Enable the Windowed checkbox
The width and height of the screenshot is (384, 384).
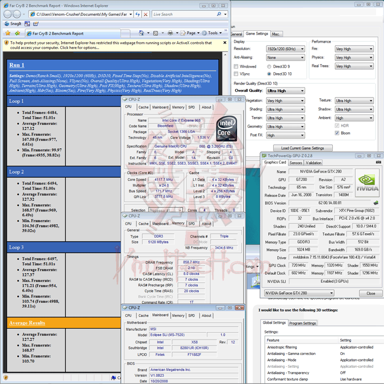(x=236, y=66)
